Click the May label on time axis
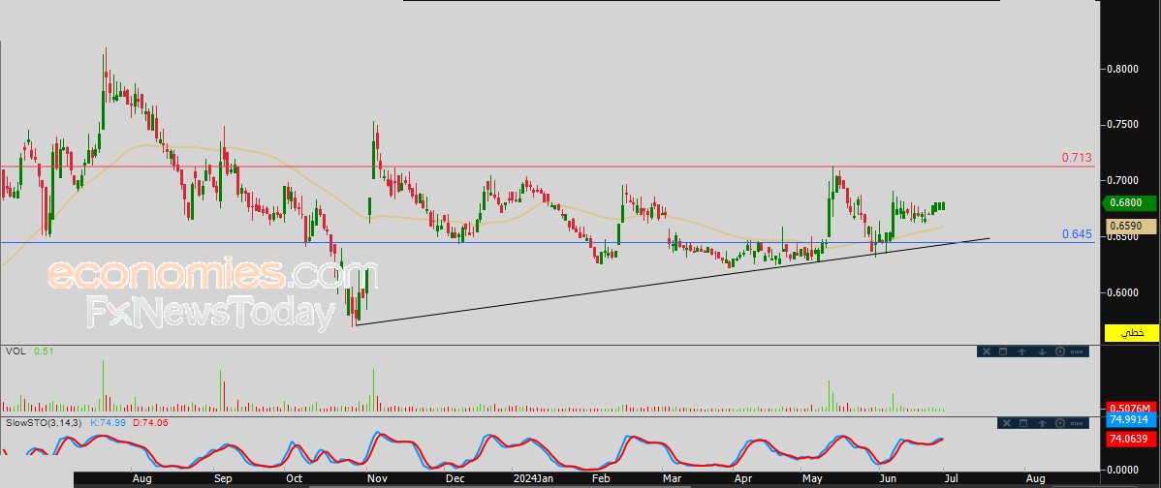 [x=814, y=479]
